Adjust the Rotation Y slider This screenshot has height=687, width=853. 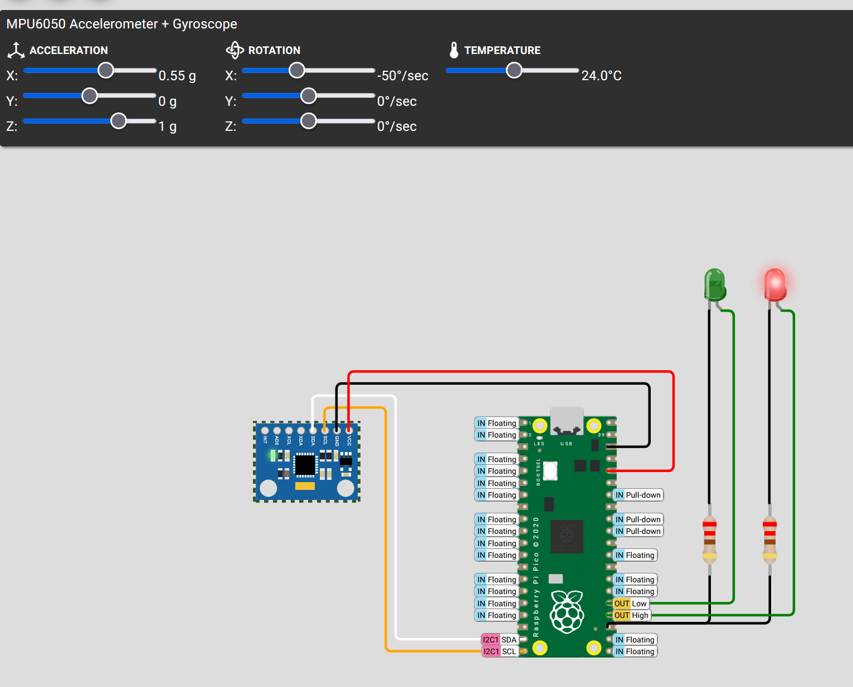(308, 96)
